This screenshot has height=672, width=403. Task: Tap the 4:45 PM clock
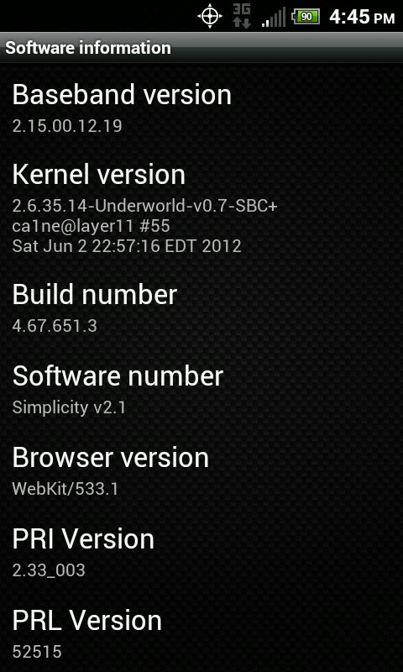tap(362, 17)
